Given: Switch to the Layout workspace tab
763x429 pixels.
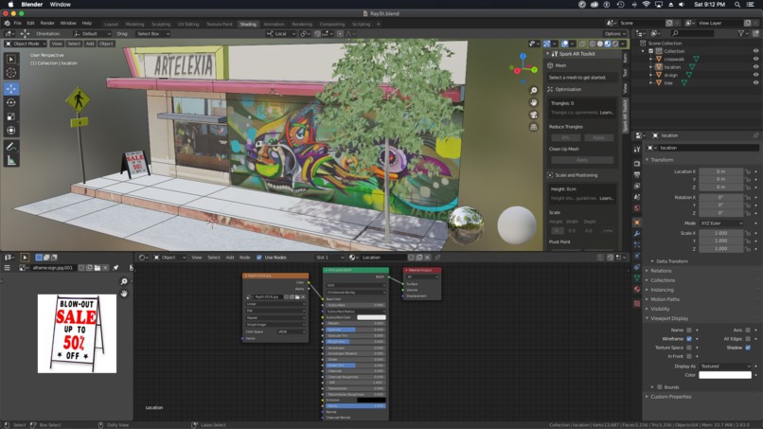Looking at the screenshot, I should click(x=111, y=24).
